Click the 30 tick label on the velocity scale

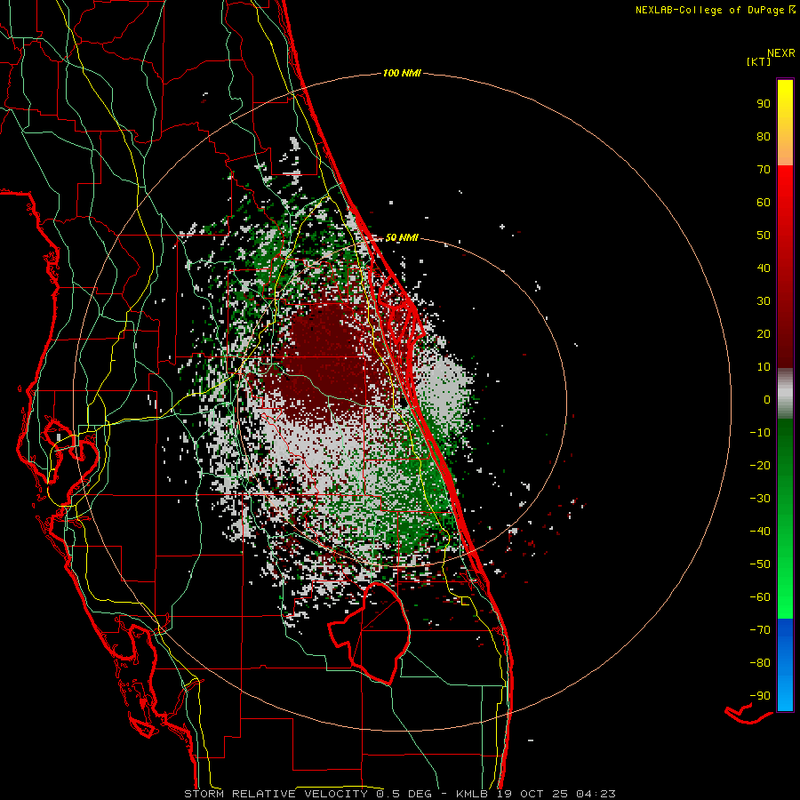pos(764,301)
